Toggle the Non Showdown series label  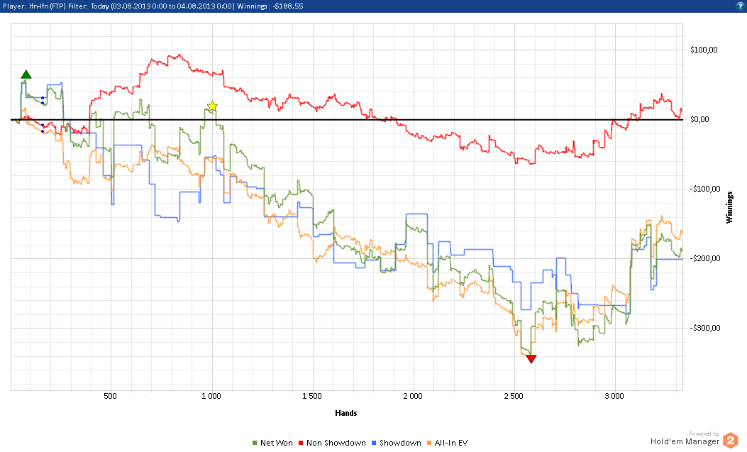(x=335, y=443)
